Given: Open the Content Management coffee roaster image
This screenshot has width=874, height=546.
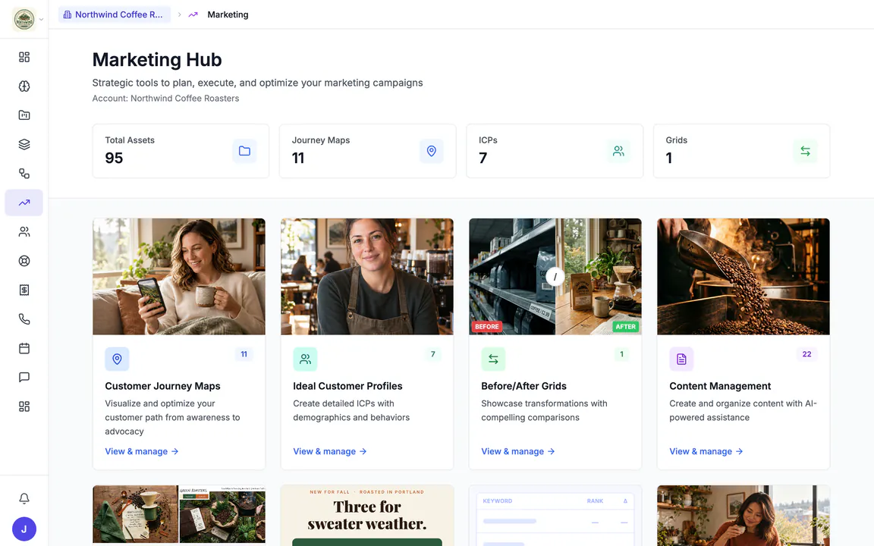Looking at the screenshot, I should [x=743, y=276].
